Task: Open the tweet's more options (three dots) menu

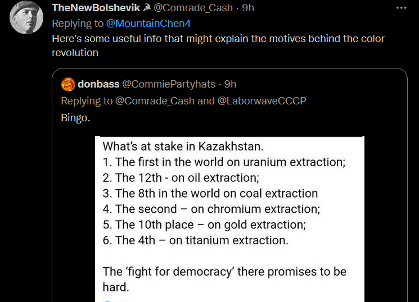Action: 401,8
